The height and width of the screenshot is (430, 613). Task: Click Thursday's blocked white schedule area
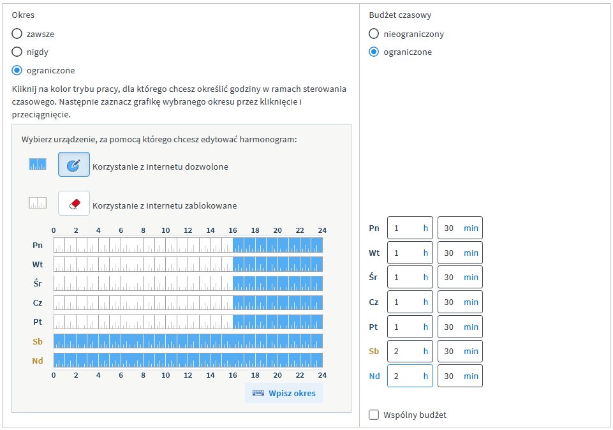pos(143,302)
